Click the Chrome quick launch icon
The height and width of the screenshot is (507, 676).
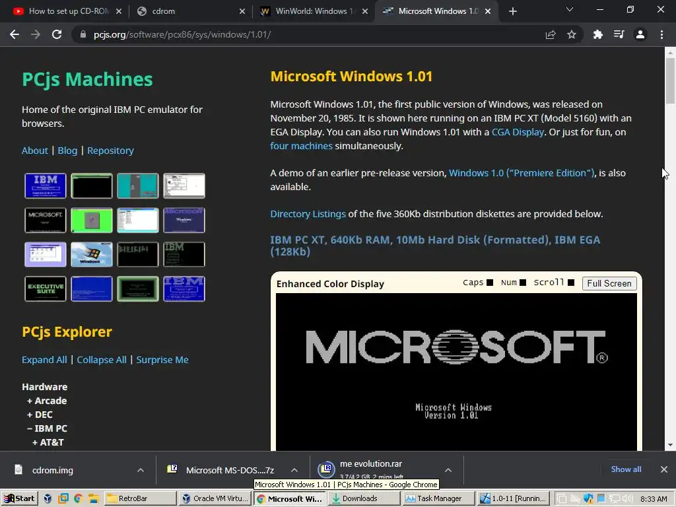[78, 498]
